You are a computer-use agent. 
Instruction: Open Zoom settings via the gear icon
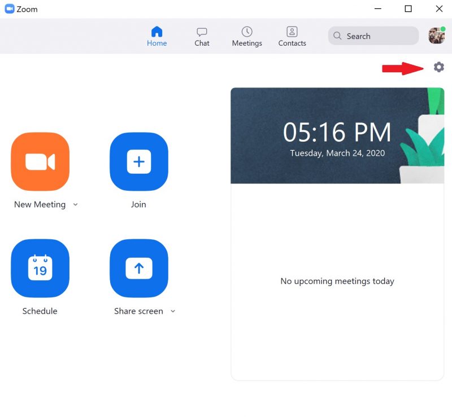coord(438,67)
